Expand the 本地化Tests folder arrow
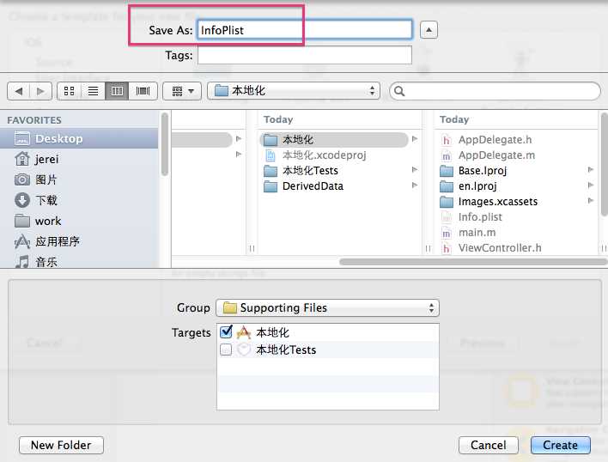608x462 pixels. pyautogui.click(x=415, y=170)
